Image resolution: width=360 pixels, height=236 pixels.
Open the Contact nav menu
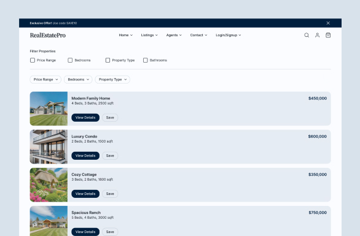pyautogui.click(x=199, y=35)
